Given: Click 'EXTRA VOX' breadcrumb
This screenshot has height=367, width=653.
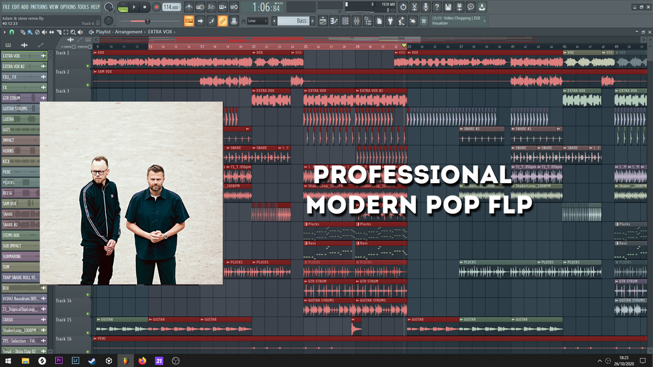Looking at the screenshot, I should pyautogui.click(x=160, y=32).
